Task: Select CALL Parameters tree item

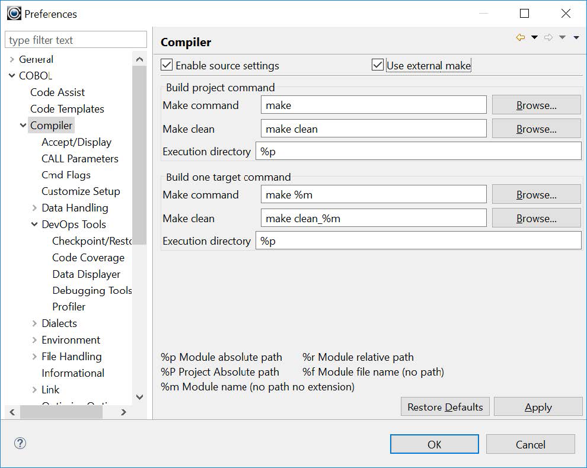Action: pyautogui.click(x=79, y=159)
